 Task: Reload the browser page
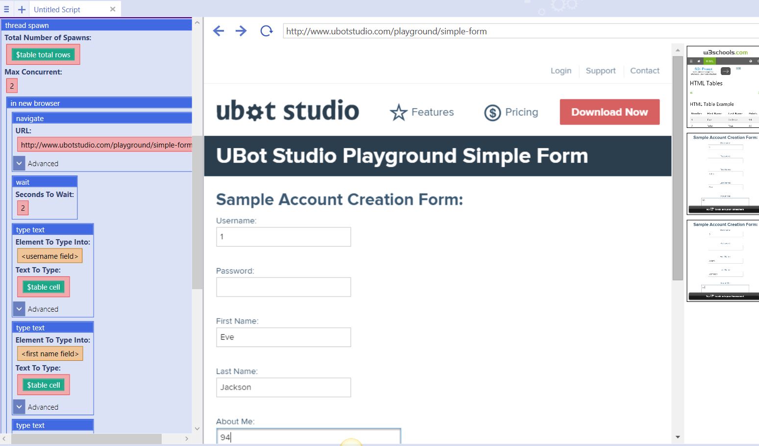point(266,31)
